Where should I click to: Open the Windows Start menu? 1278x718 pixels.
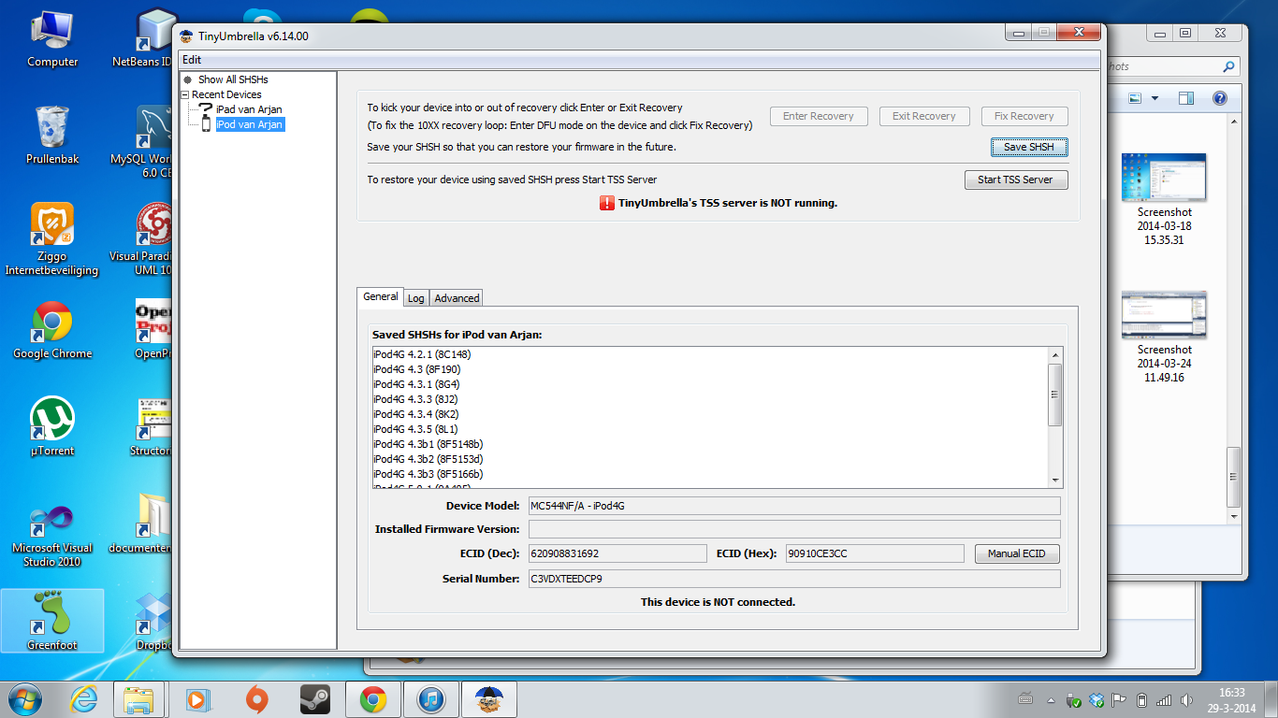[x=24, y=698]
